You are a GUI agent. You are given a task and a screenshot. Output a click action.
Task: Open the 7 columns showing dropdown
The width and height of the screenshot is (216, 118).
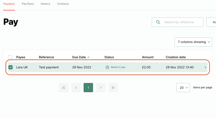[193, 42]
